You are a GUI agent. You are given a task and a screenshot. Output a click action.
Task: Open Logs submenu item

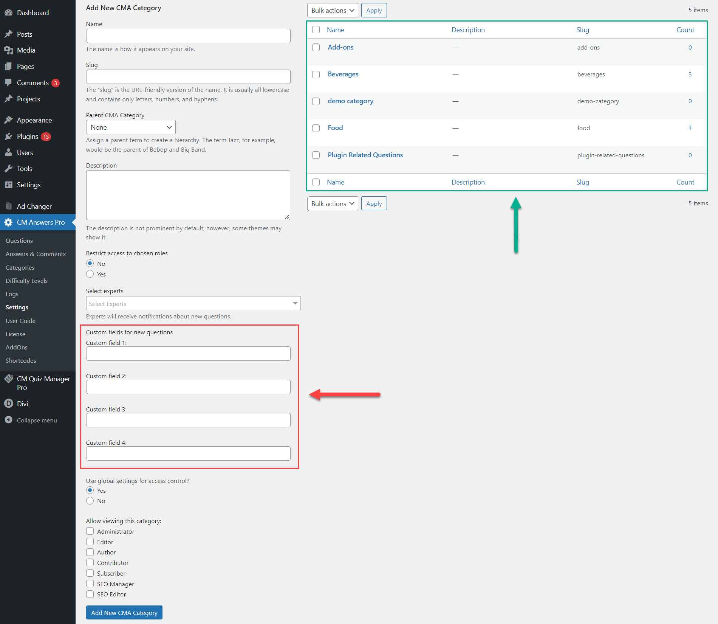[12, 294]
